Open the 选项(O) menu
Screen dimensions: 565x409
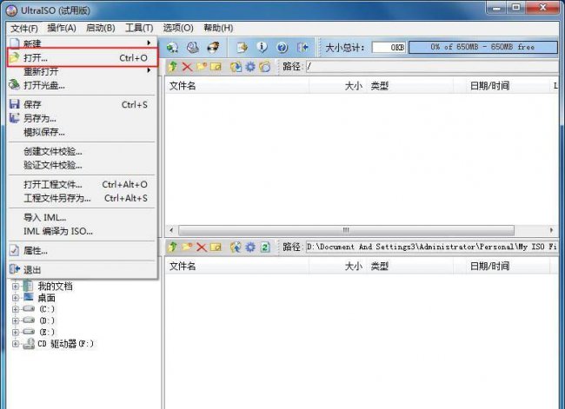[x=178, y=28]
